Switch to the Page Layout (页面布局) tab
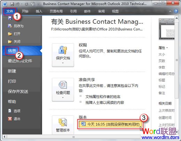 56,11
